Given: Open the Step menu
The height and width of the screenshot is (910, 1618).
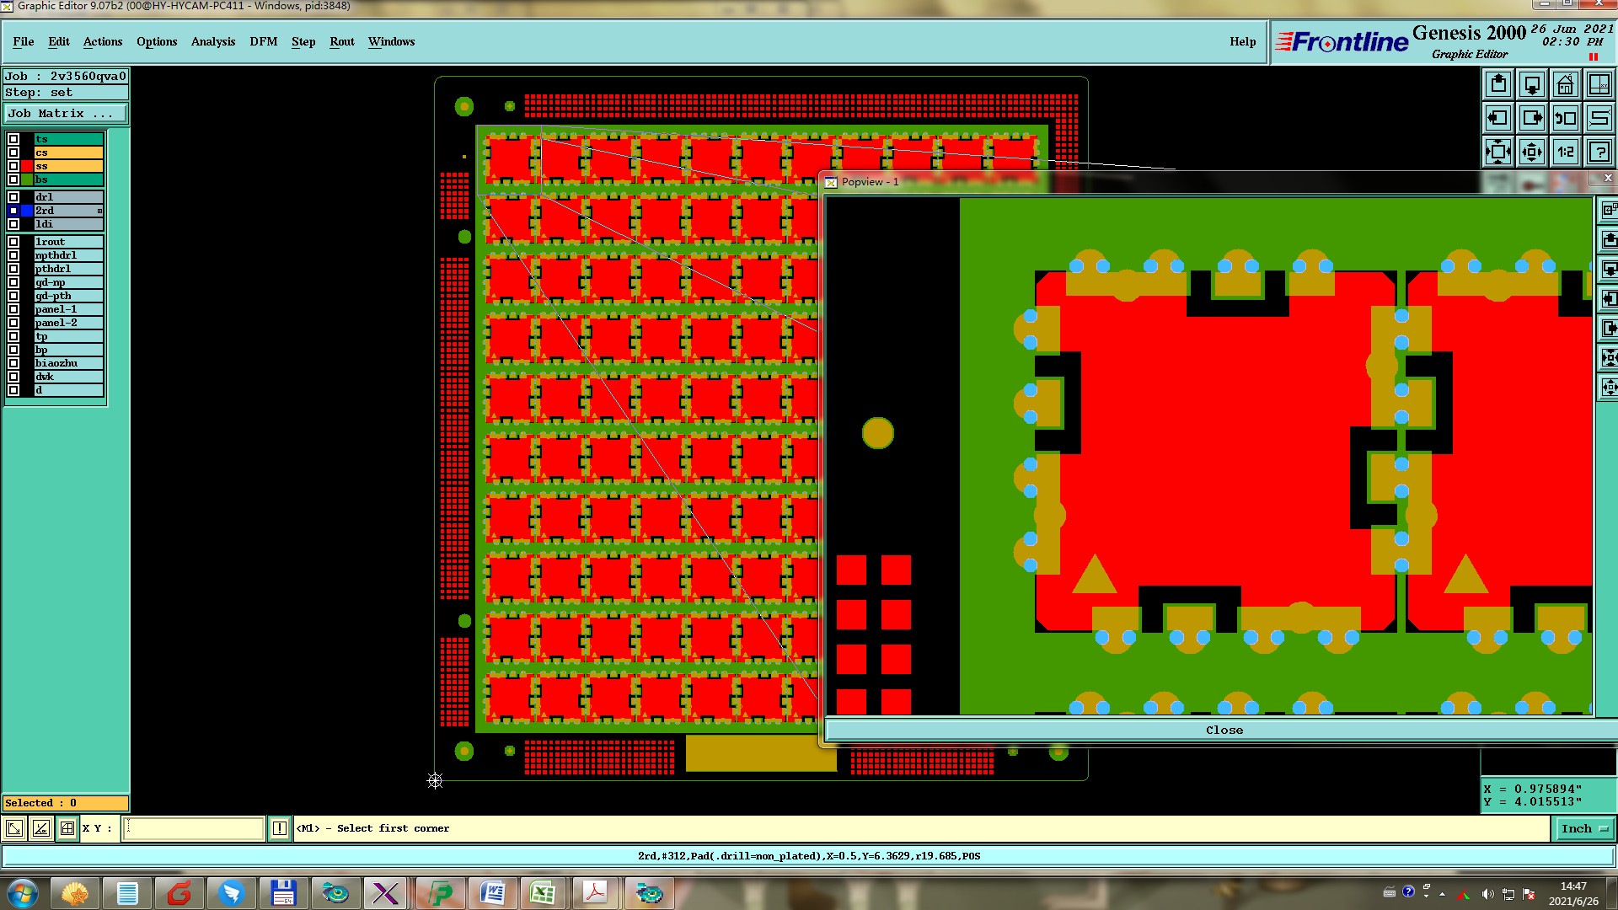Looking at the screenshot, I should click(303, 41).
